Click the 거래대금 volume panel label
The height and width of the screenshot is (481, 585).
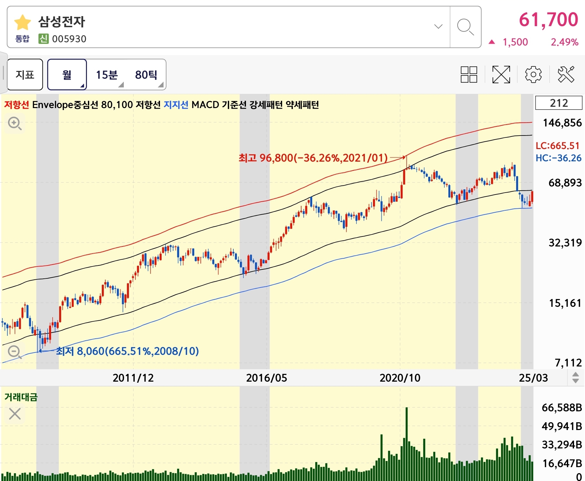click(x=21, y=397)
